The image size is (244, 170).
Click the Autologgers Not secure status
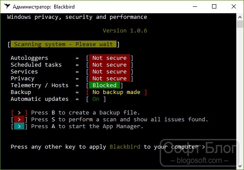pos(110,58)
